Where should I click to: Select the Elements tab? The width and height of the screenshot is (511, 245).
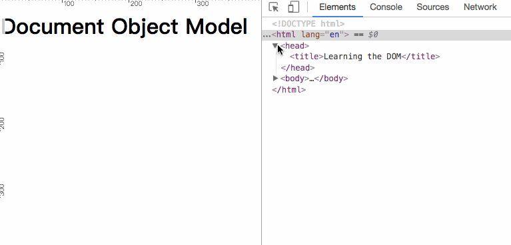[337, 7]
